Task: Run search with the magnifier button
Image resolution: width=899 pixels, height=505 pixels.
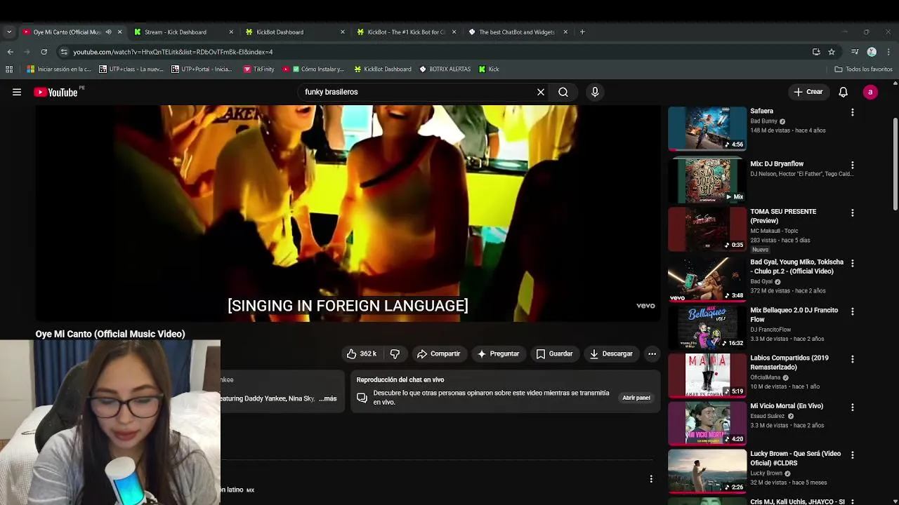Action: [563, 92]
